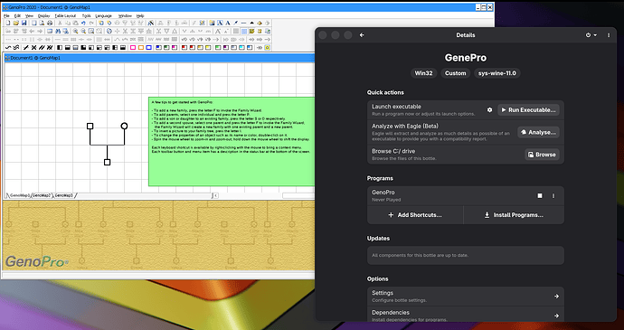Image resolution: width=624 pixels, height=330 pixels.
Task: Click the single diagonal slash line icon
Action: [x=26, y=47]
